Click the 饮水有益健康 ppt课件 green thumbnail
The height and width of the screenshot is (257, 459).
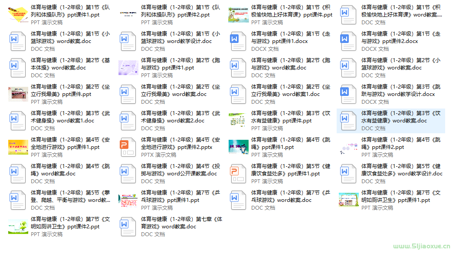pos(238,120)
